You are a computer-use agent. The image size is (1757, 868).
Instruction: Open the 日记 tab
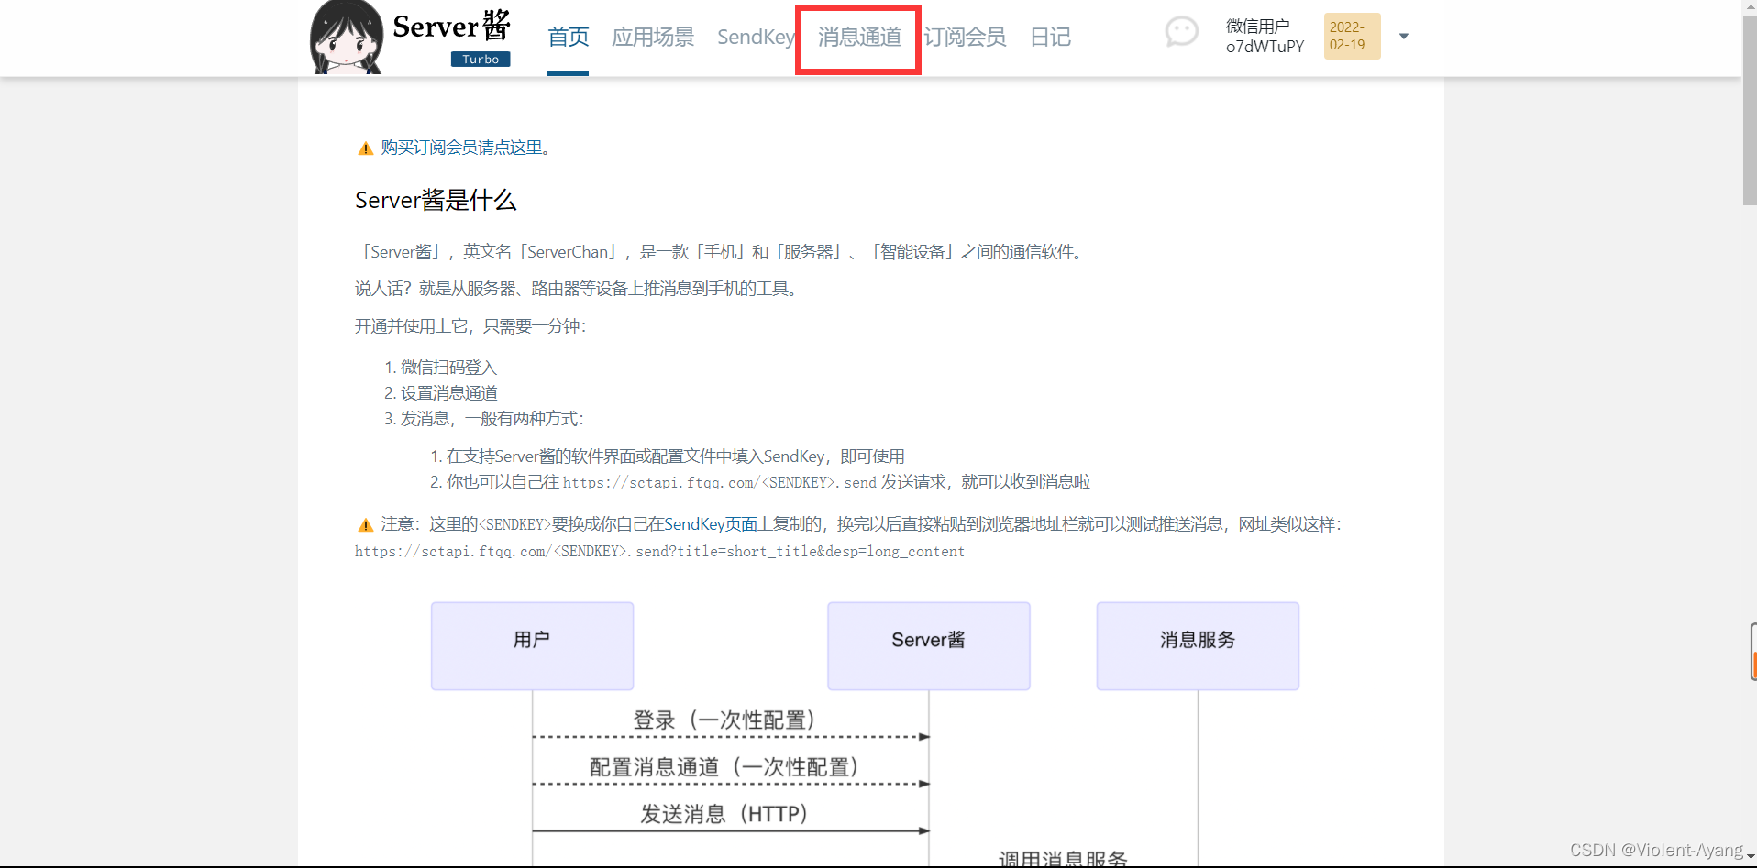pyautogui.click(x=1050, y=37)
